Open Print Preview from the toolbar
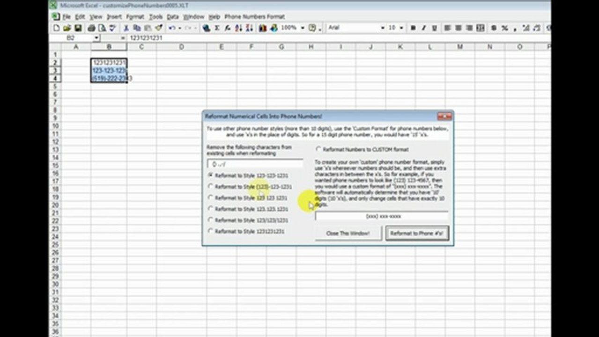Screen dimensions: 599x337 [x=102, y=28]
